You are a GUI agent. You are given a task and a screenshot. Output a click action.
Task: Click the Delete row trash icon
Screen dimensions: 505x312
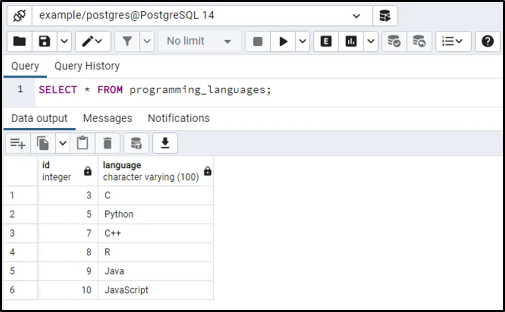click(107, 143)
